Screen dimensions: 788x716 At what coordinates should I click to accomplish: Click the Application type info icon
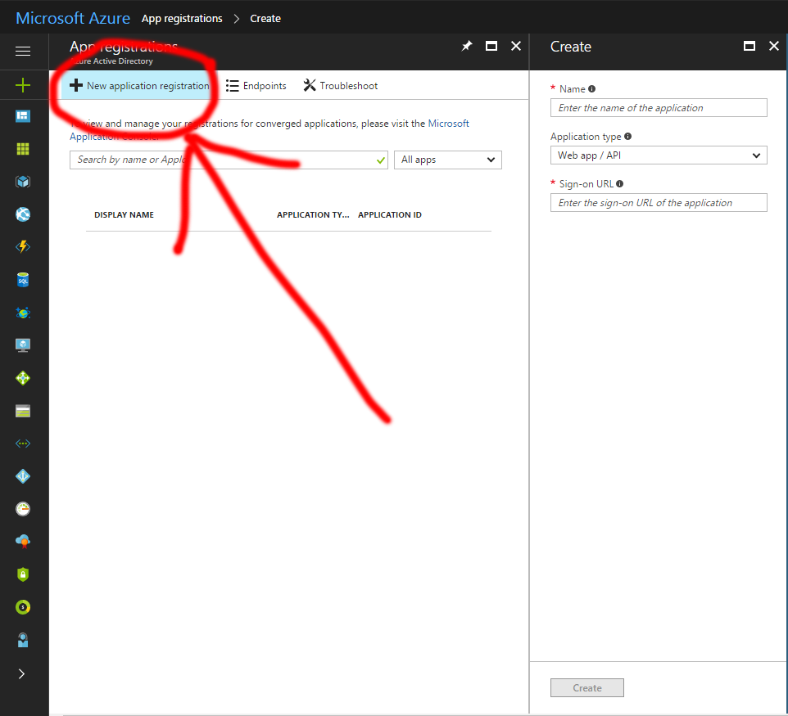pos(627,136)
